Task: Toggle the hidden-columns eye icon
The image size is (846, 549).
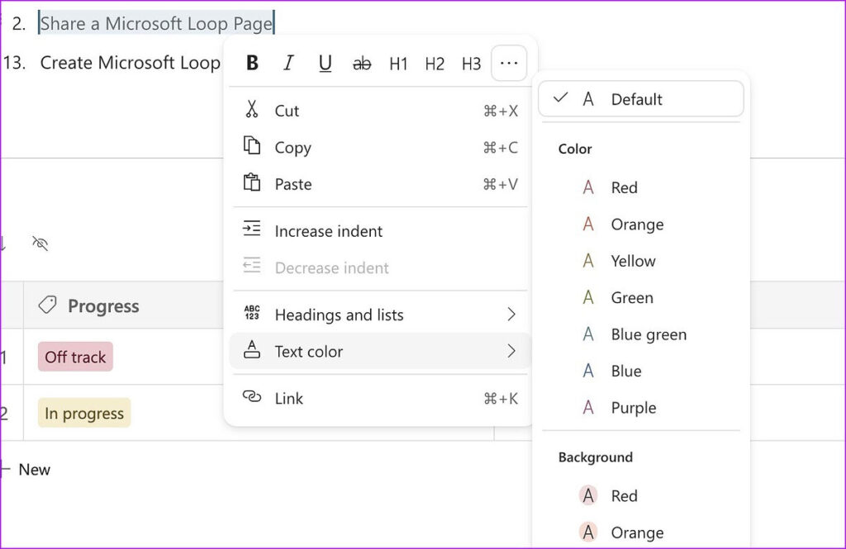Action: 39,244
